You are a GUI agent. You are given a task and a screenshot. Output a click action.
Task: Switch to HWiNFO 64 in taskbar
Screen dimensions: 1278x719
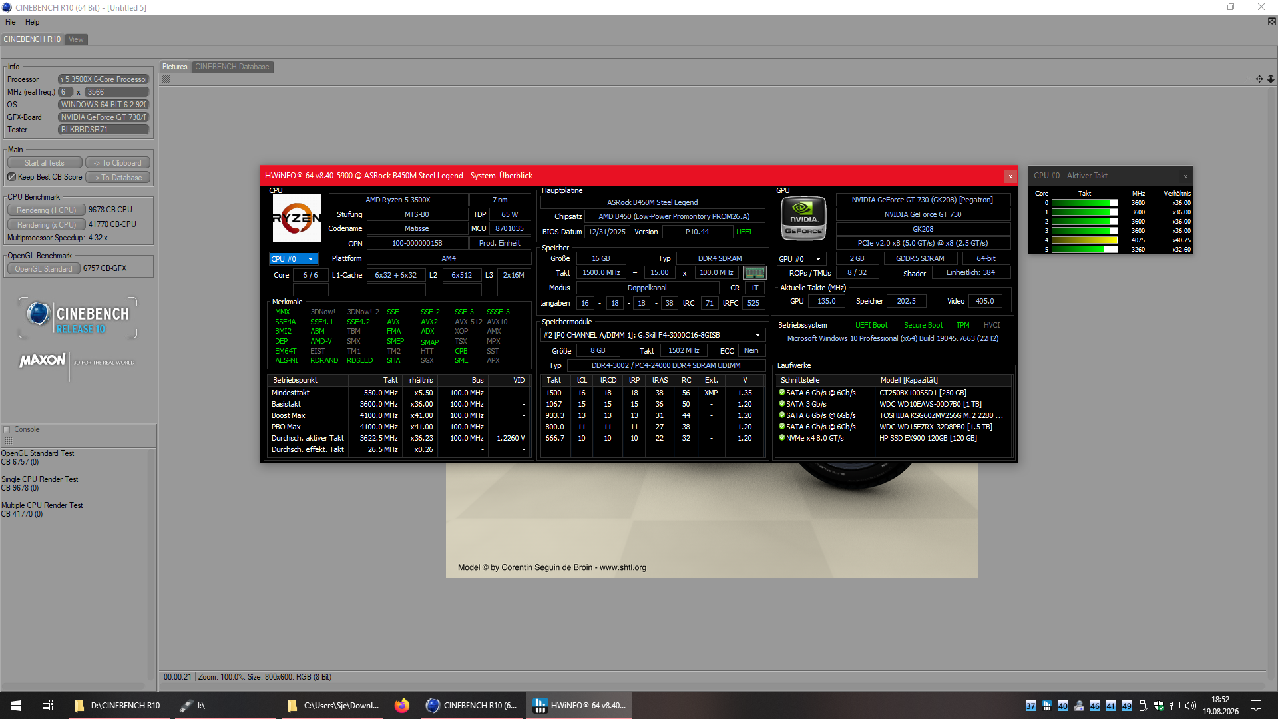(580, 706)
